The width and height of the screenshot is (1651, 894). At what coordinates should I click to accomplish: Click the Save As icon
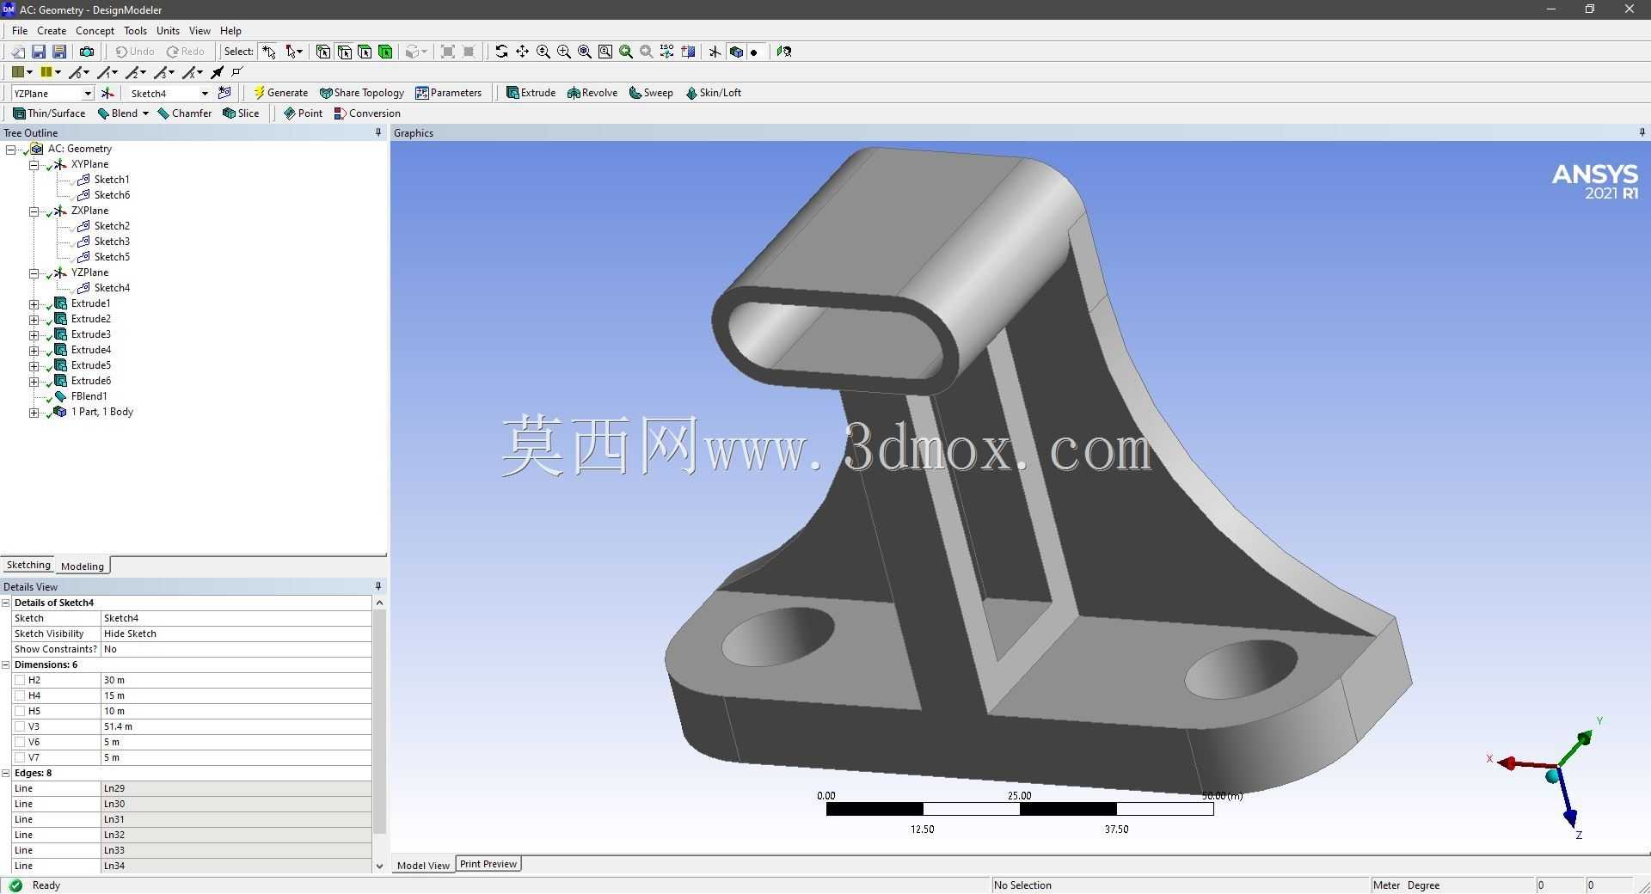tap(59, 52)
